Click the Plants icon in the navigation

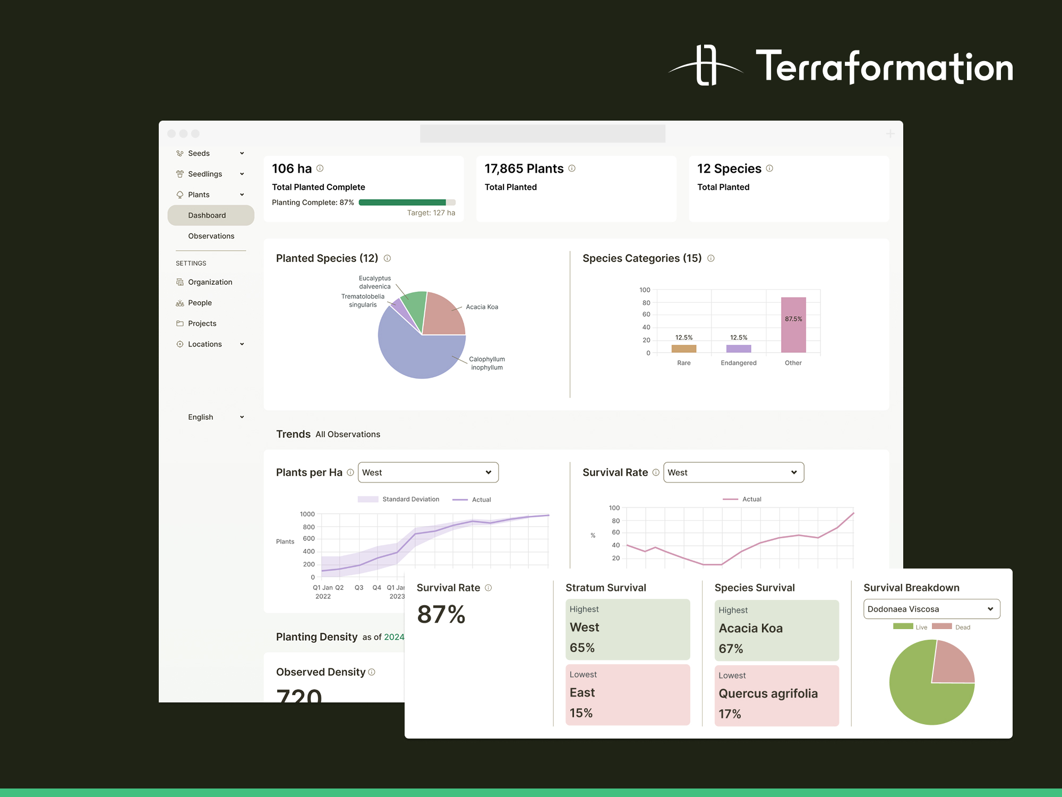coord(179,194)
